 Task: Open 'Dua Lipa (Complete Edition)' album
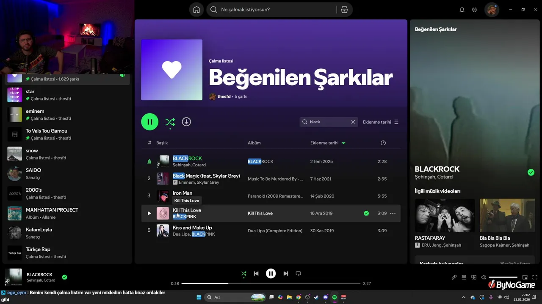pyautogui.click(x=275, y=231)
